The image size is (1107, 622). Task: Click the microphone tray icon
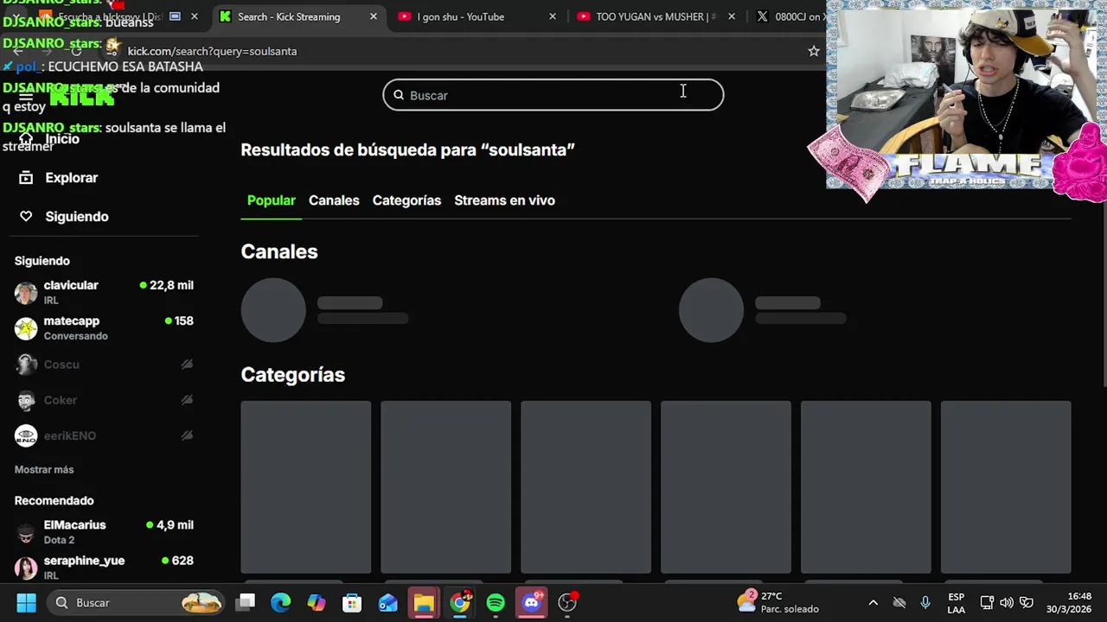coord(925,602)
